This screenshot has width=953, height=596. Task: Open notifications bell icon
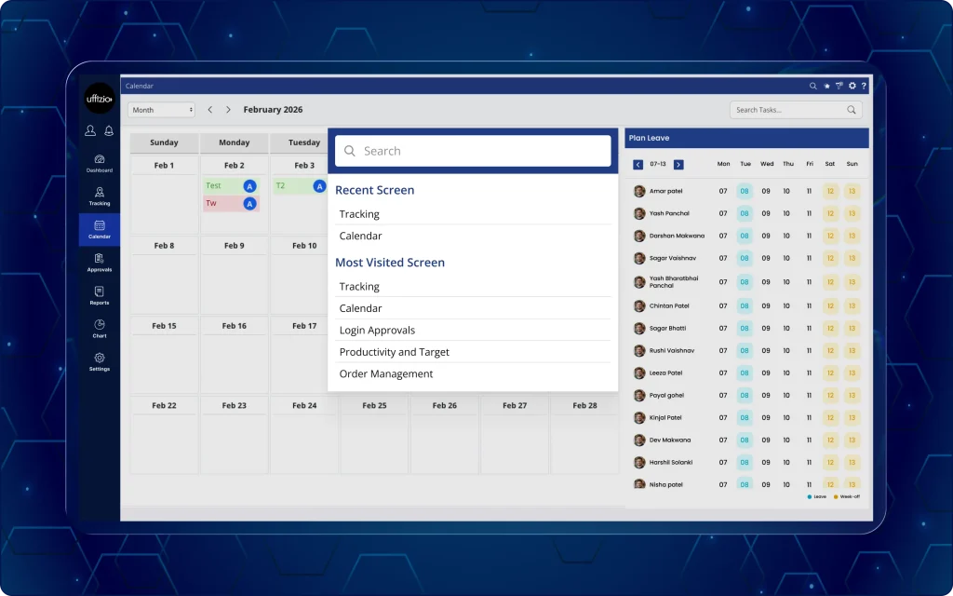point(109,130)
